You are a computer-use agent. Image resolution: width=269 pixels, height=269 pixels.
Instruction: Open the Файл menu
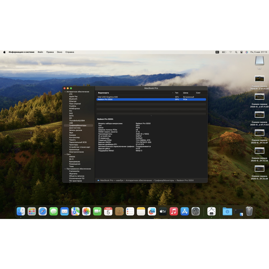click(x=40, y=52)
